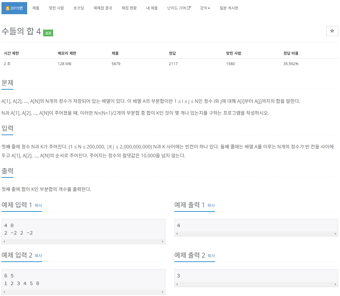Screen dimensions: 340x296
Task: Open the 맞힌 사람 tab
Action: [x=56, y=8]
